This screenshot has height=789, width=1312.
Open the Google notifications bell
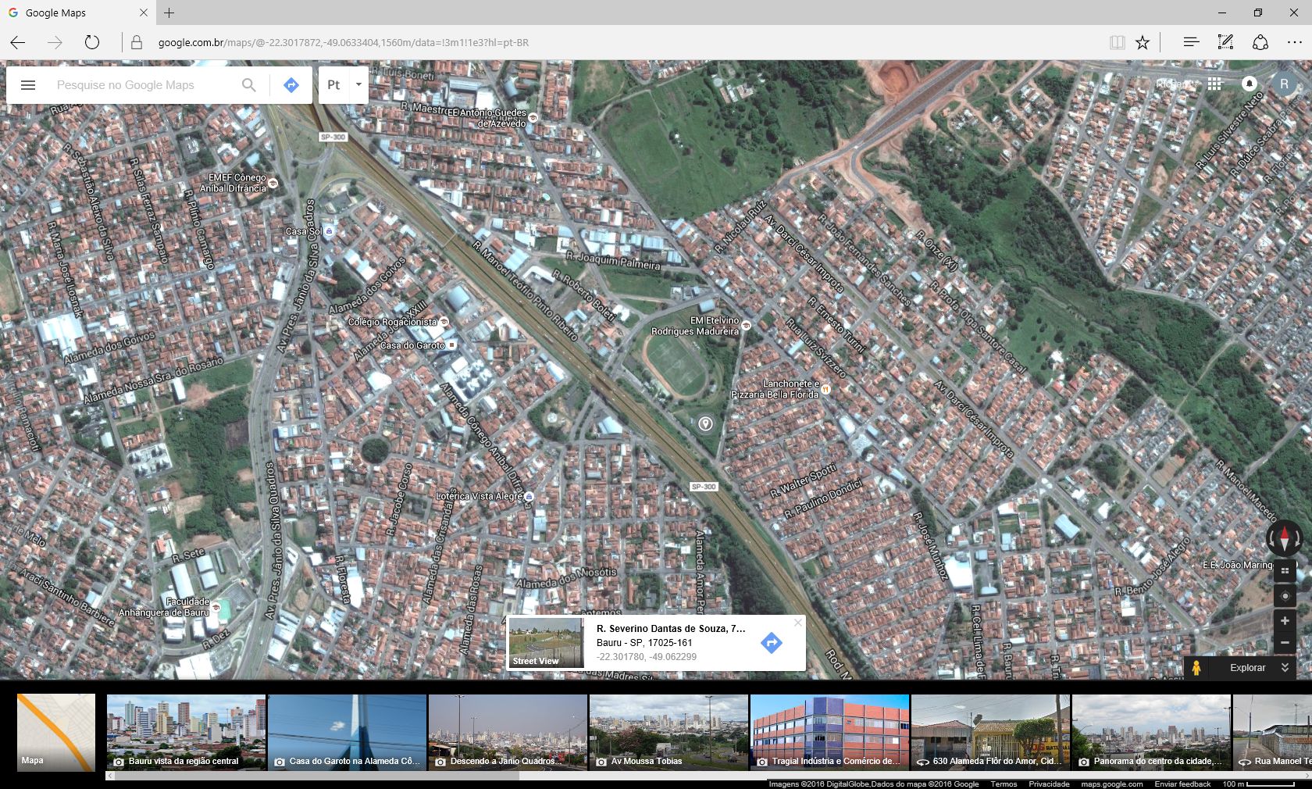point(1250,84)
